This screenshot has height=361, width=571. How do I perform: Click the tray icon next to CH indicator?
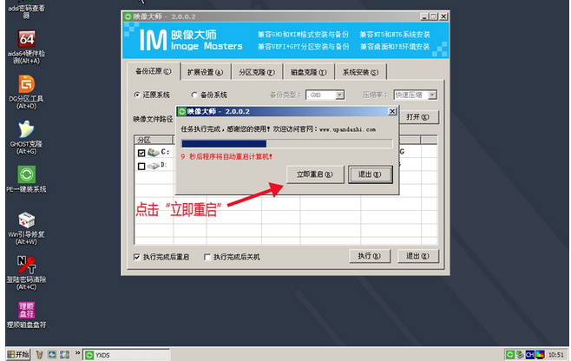click(x=520, y=354)
